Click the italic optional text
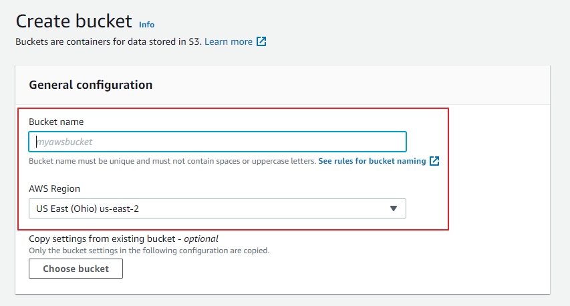The image size is (570, 306). [x=201, y=239]
